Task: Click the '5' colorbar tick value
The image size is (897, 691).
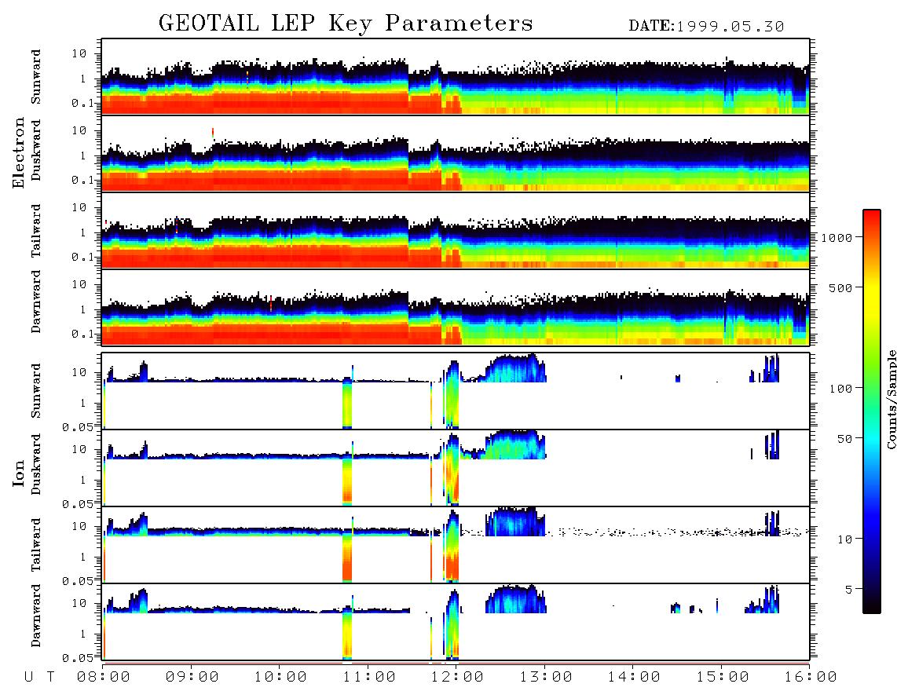Action: point(848,589)
